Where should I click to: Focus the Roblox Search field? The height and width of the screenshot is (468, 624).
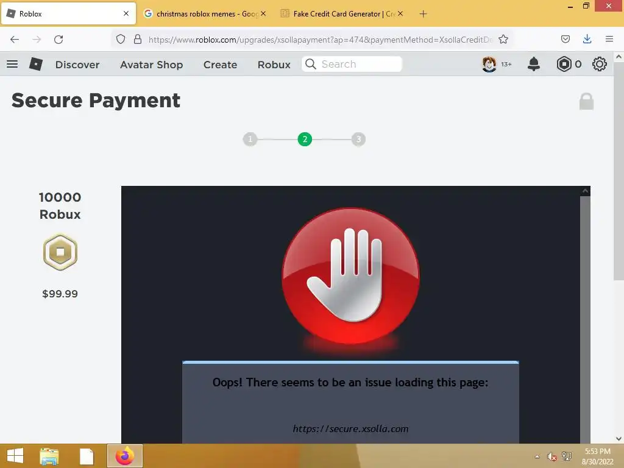click(352, 64)
